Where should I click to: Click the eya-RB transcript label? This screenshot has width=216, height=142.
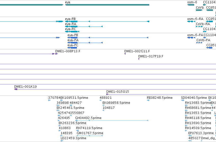tap(70, 19)
